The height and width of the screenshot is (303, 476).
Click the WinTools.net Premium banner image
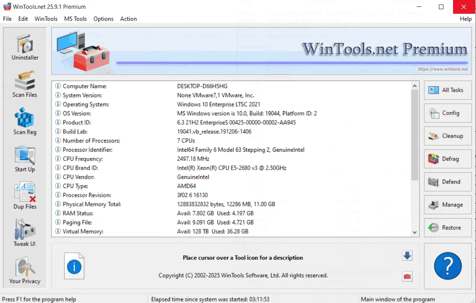[x=261, y=51]
